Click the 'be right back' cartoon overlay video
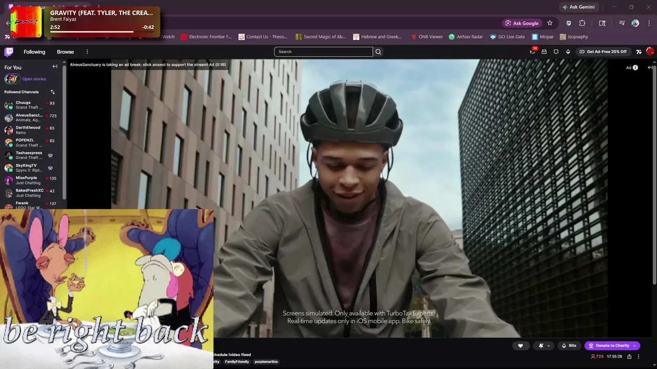Image resolution: width=657 pixels, height=369 pixels. coord(107,289)
